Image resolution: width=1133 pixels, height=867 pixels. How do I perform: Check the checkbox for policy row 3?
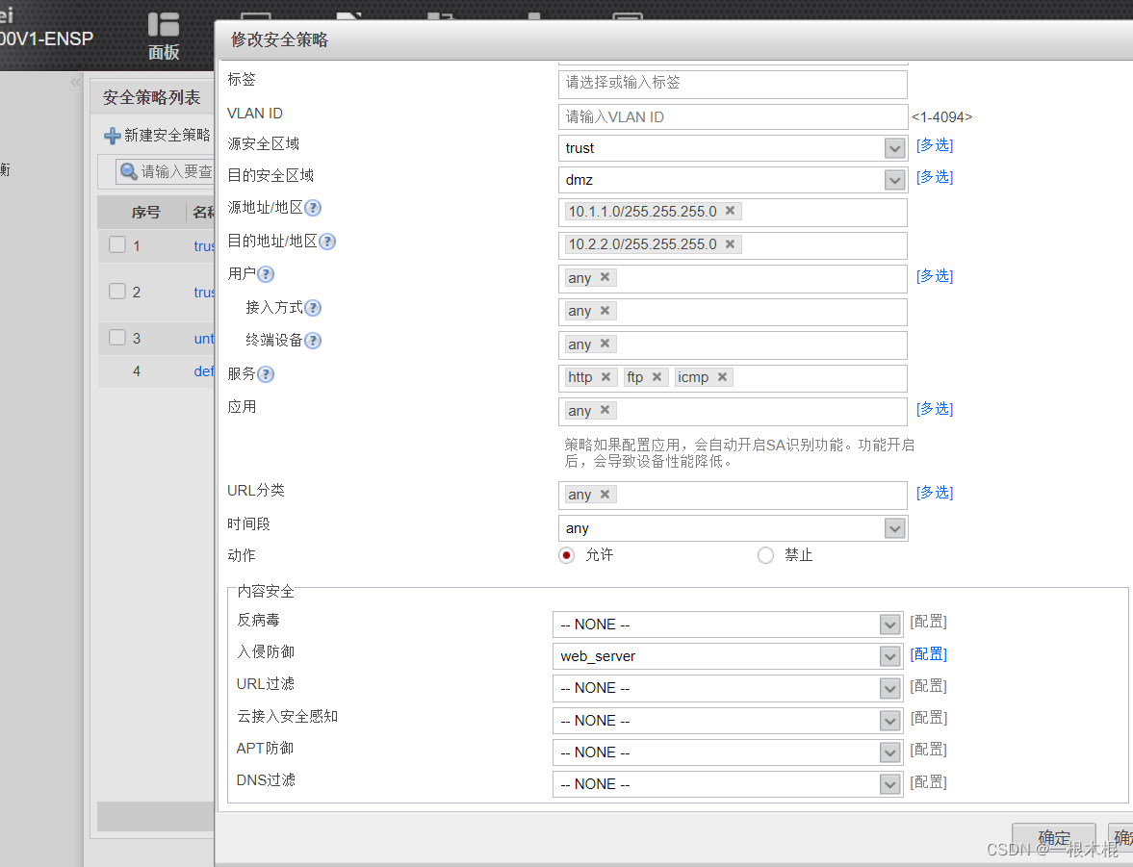point(117,337)
